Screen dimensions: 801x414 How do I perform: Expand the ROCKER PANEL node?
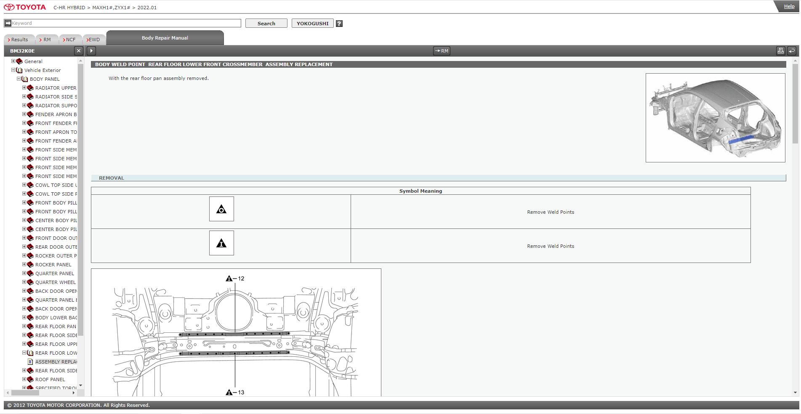(x=24, y=264)
